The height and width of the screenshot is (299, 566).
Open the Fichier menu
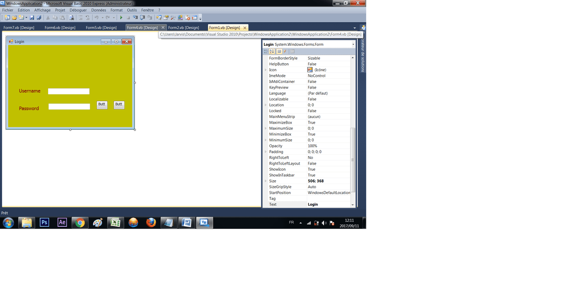(x=8, y=10)
